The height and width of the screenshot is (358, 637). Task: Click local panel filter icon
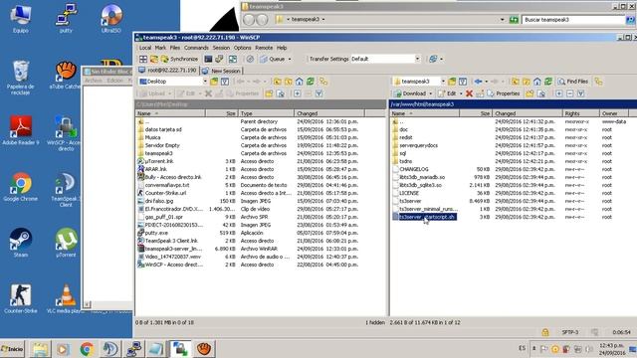click(x=225, y=82)
